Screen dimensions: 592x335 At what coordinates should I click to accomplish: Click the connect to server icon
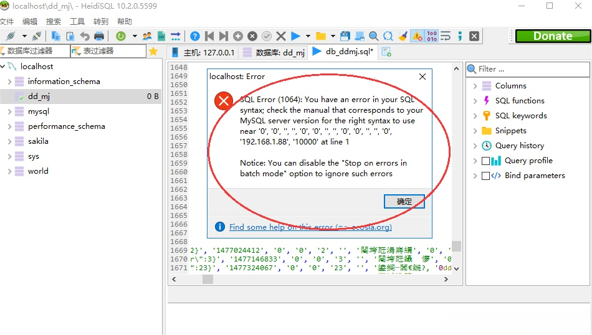[11, 36]
